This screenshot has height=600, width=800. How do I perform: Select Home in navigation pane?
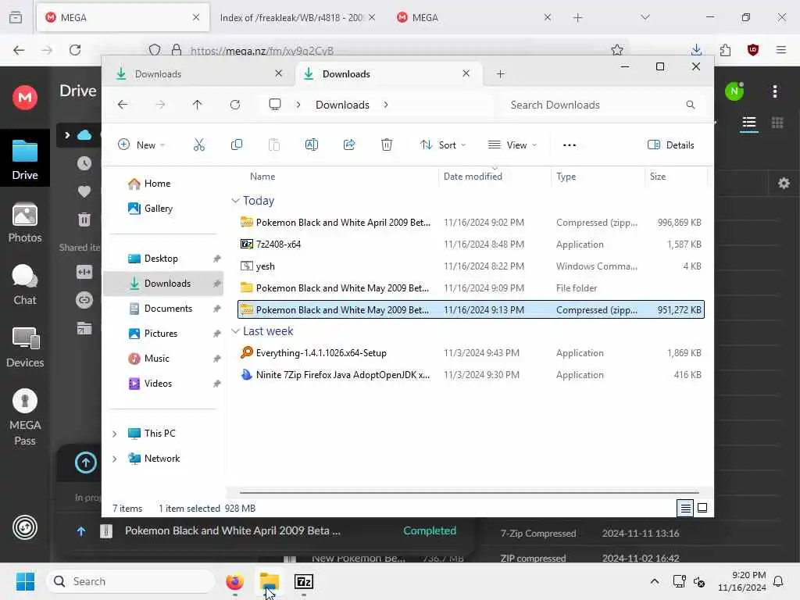(x=157, y=184)
